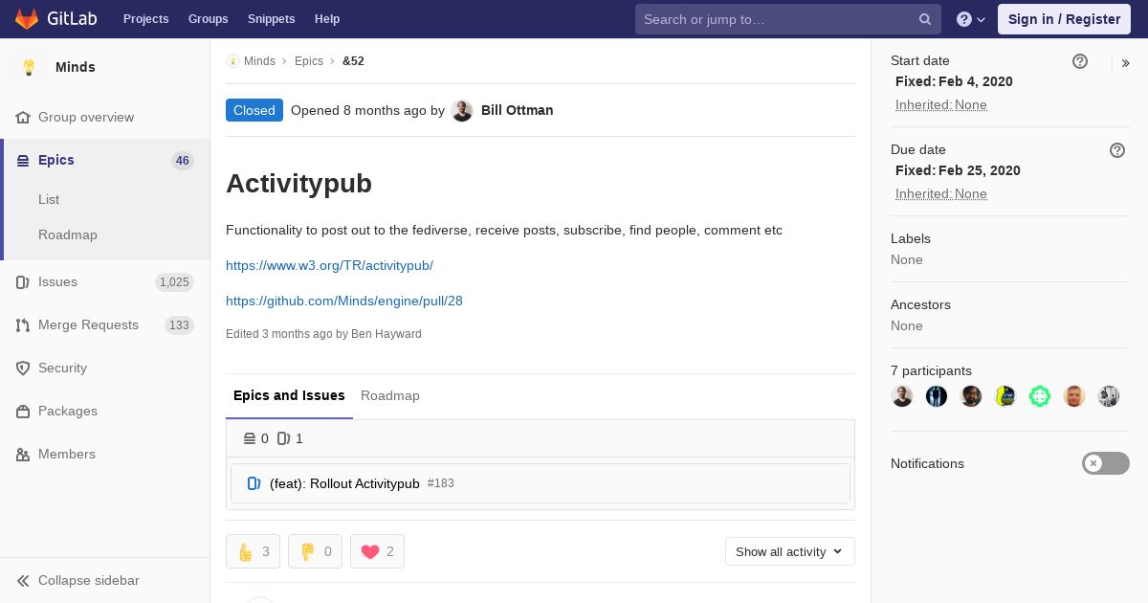Select List under Epics
This screenshot has width=1148, height=603.
(49, 199)
